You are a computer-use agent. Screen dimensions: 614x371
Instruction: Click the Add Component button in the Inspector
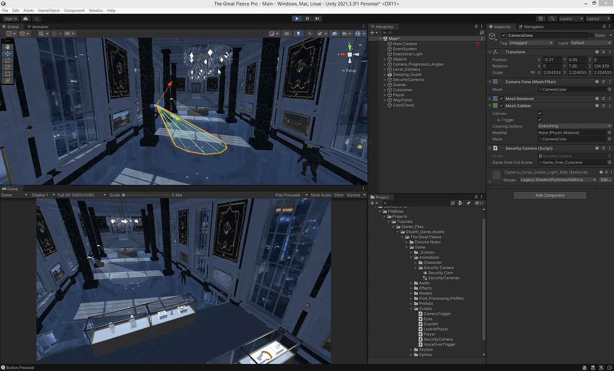(x=550, y=195)
